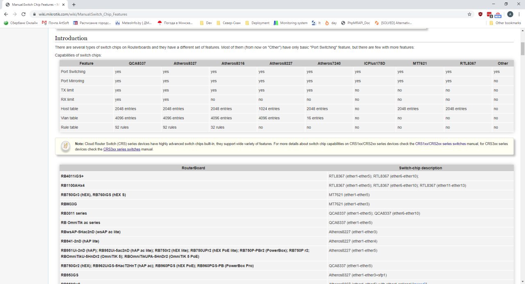Click the TX limit row label
This screenshot has width=525, height=284.
click(x=67, y=90)
